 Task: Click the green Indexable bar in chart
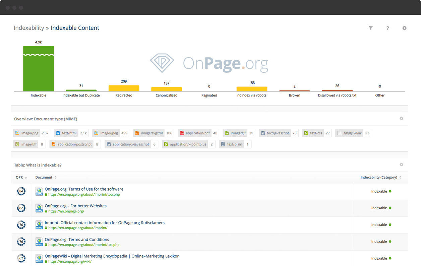click(39, 68)
